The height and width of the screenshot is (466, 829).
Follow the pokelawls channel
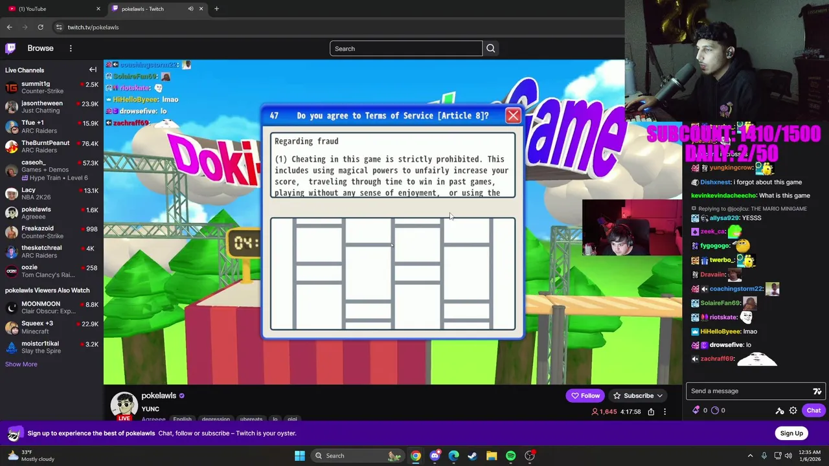point(585,395)
